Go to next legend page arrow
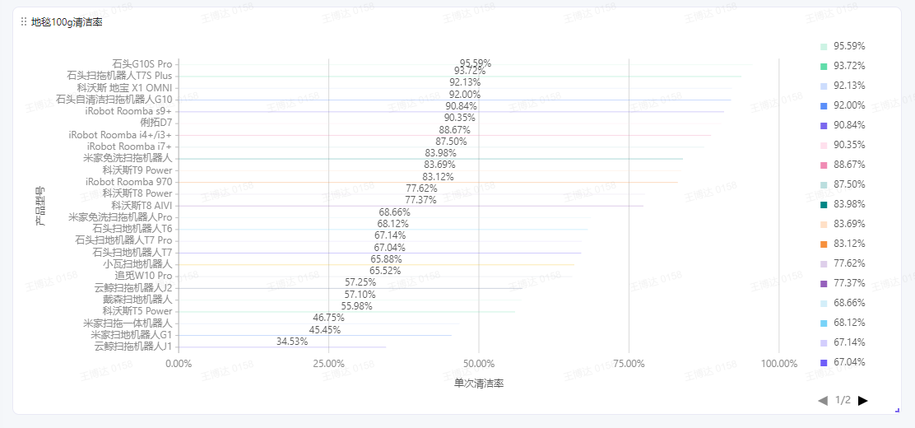Viewport: 915px width, 428px height. pyautogui.click(x=863, y=401)
